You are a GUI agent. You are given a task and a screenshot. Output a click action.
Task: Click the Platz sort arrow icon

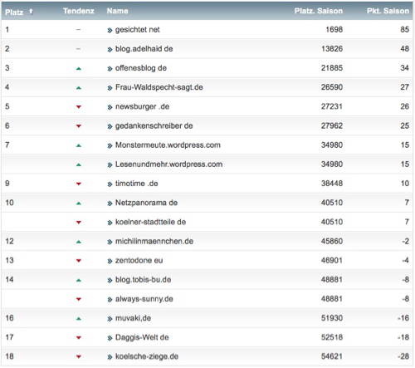[x=31, y=12]
